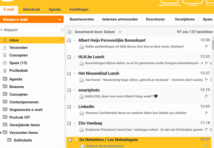The width and height of the screenshot is (214, 148).
Task: Check the smartphoto email checkbox
Action: click(69, 90)
